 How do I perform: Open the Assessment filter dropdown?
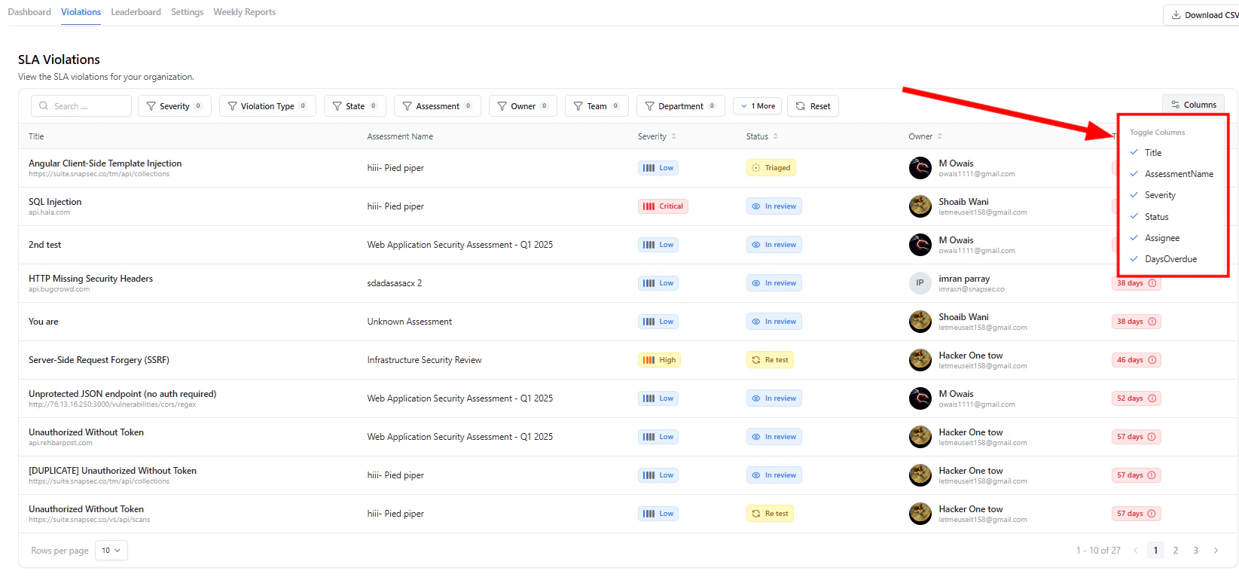coord(438,106)
